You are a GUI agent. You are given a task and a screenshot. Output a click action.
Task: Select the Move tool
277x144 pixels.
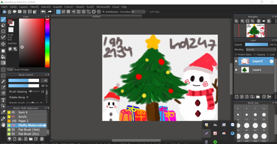(x=3, y=44)
